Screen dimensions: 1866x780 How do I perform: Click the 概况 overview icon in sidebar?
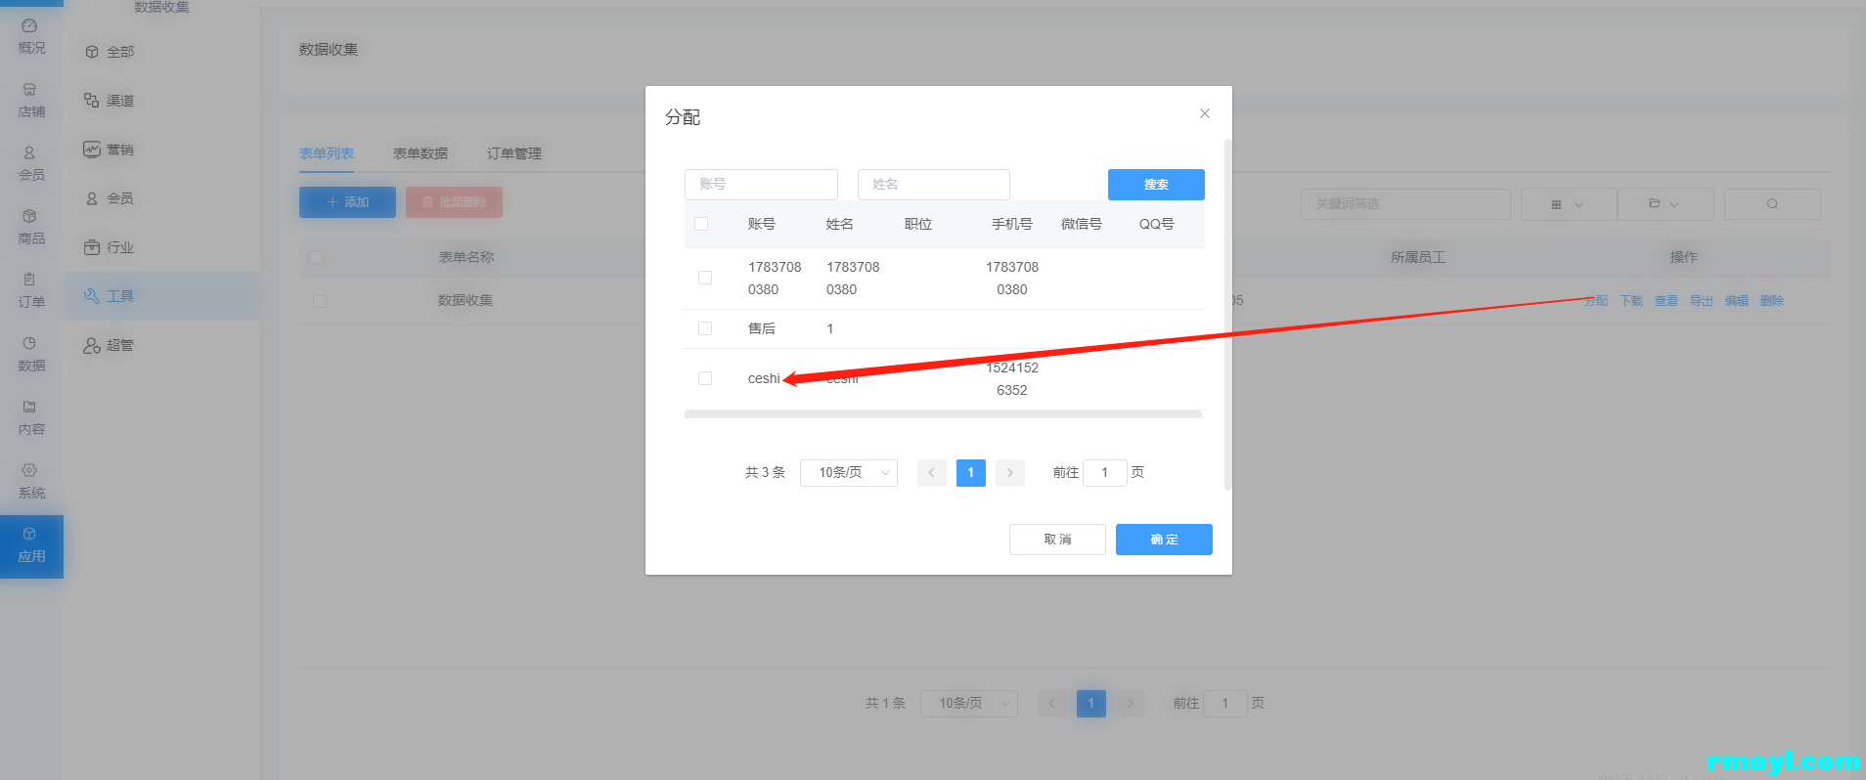click(x=29, y=26)
